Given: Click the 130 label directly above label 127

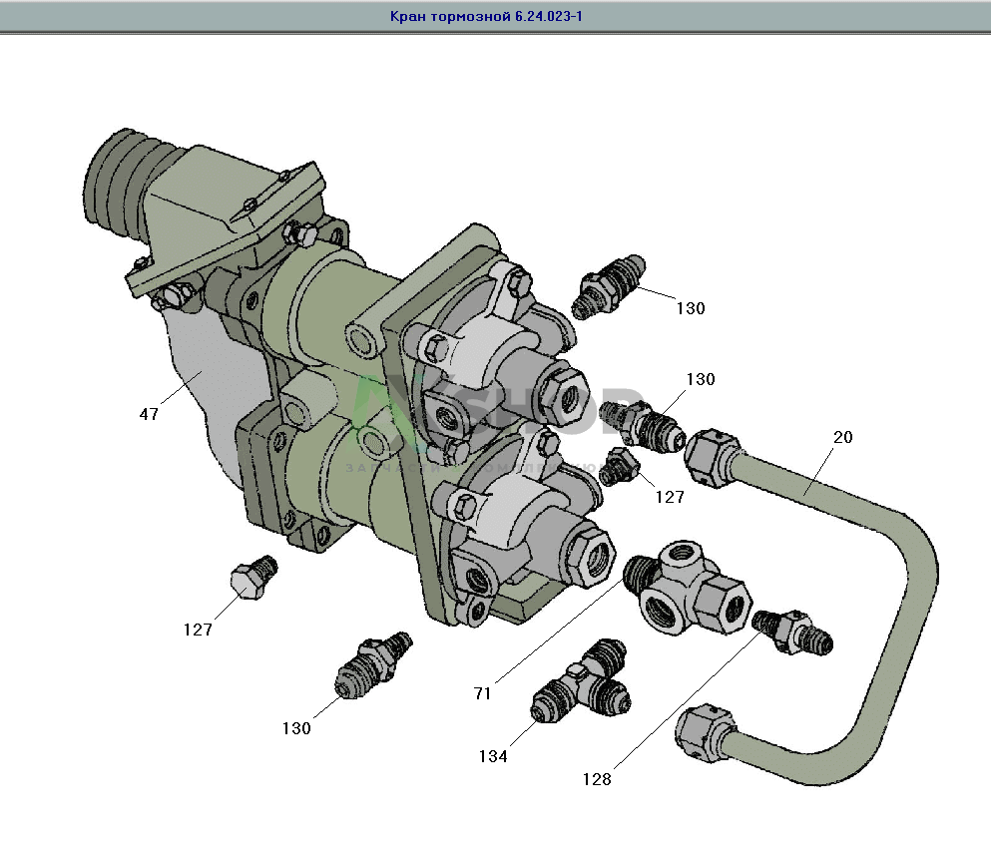Looking at the screenshot, I should point(700,379).
